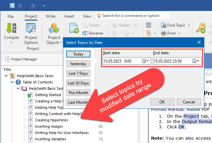Click the Add New Topic icon

click(x=74, y=28)
